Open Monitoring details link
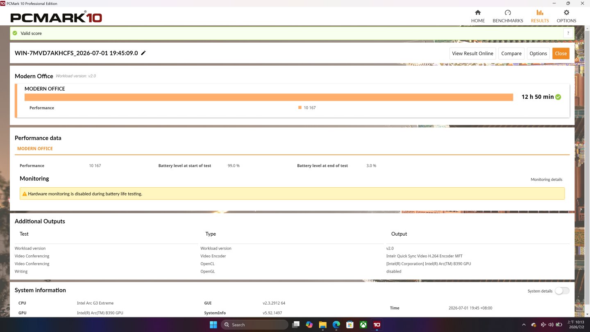Viewport: 590px width, 332px height. (x=546, y=180)
